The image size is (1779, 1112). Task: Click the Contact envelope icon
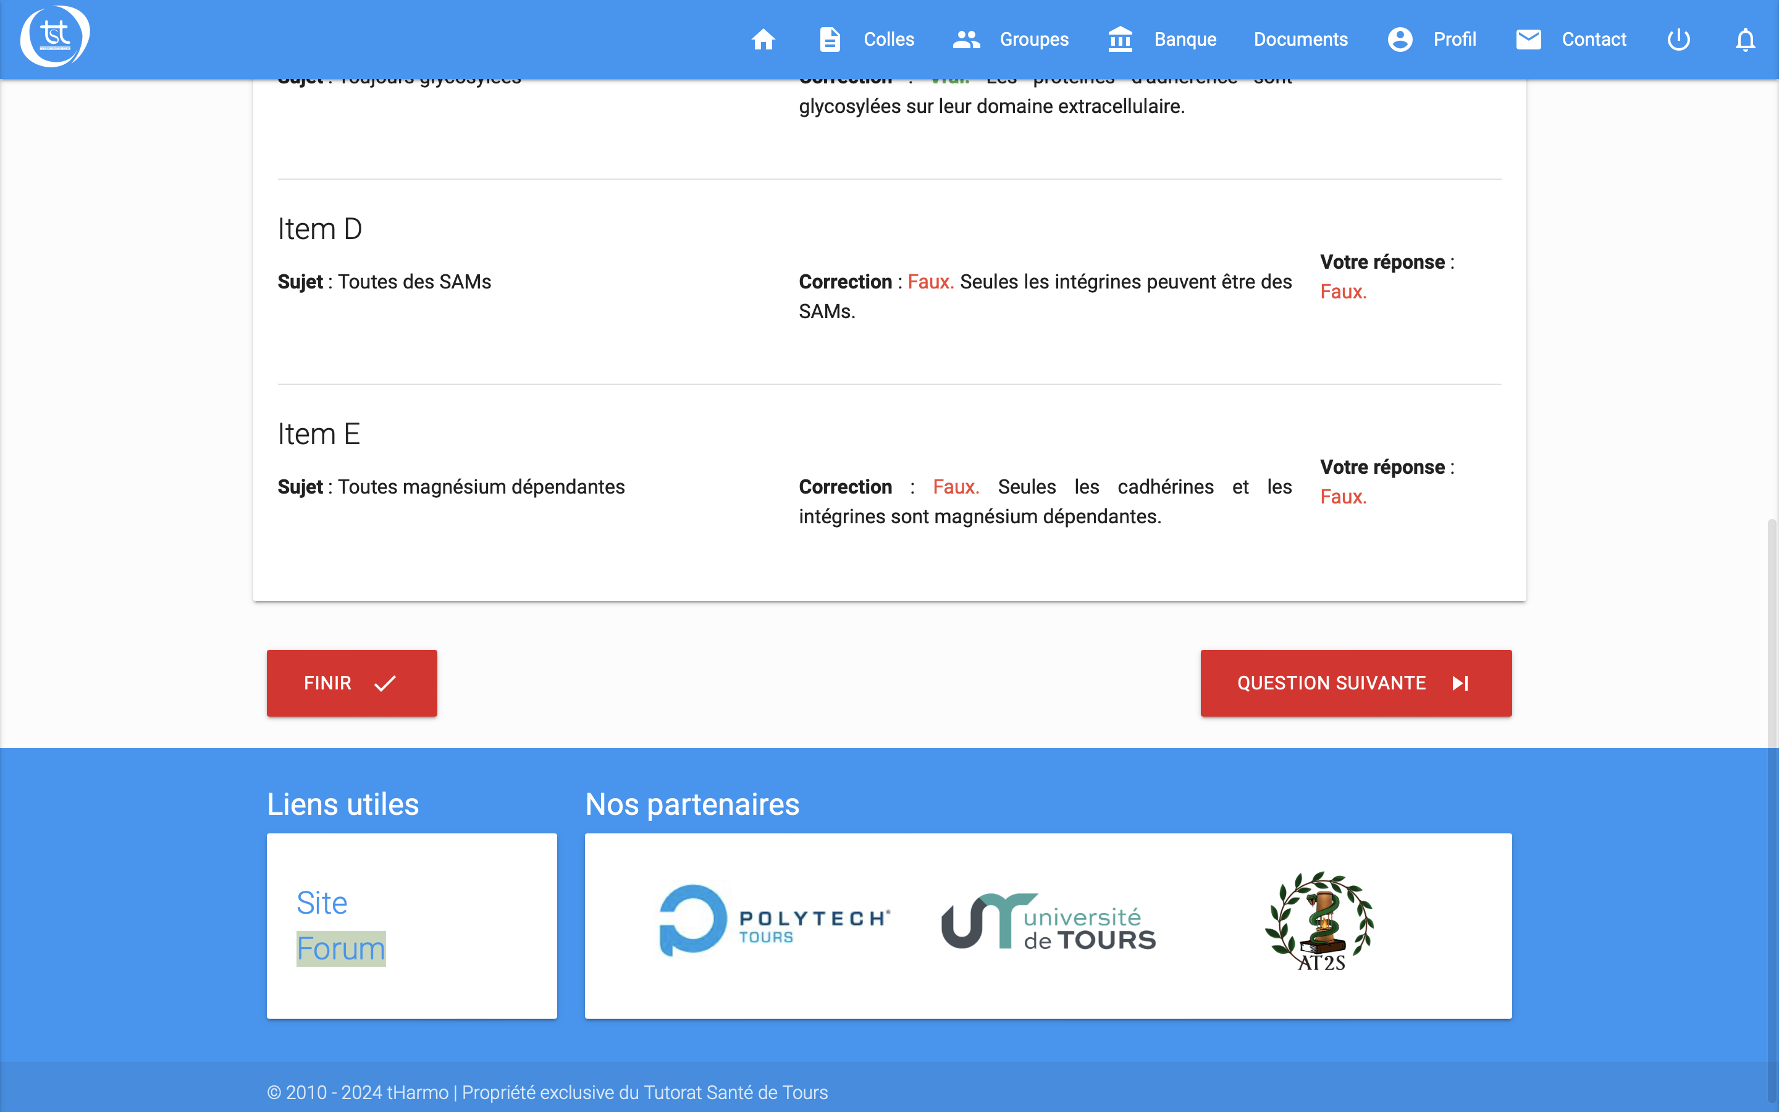point(1528,40)
